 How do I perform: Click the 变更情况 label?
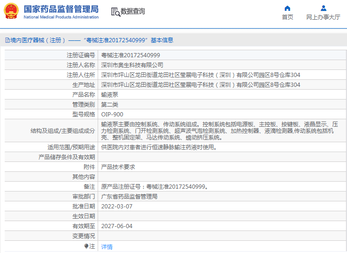(x=84, y=236)
